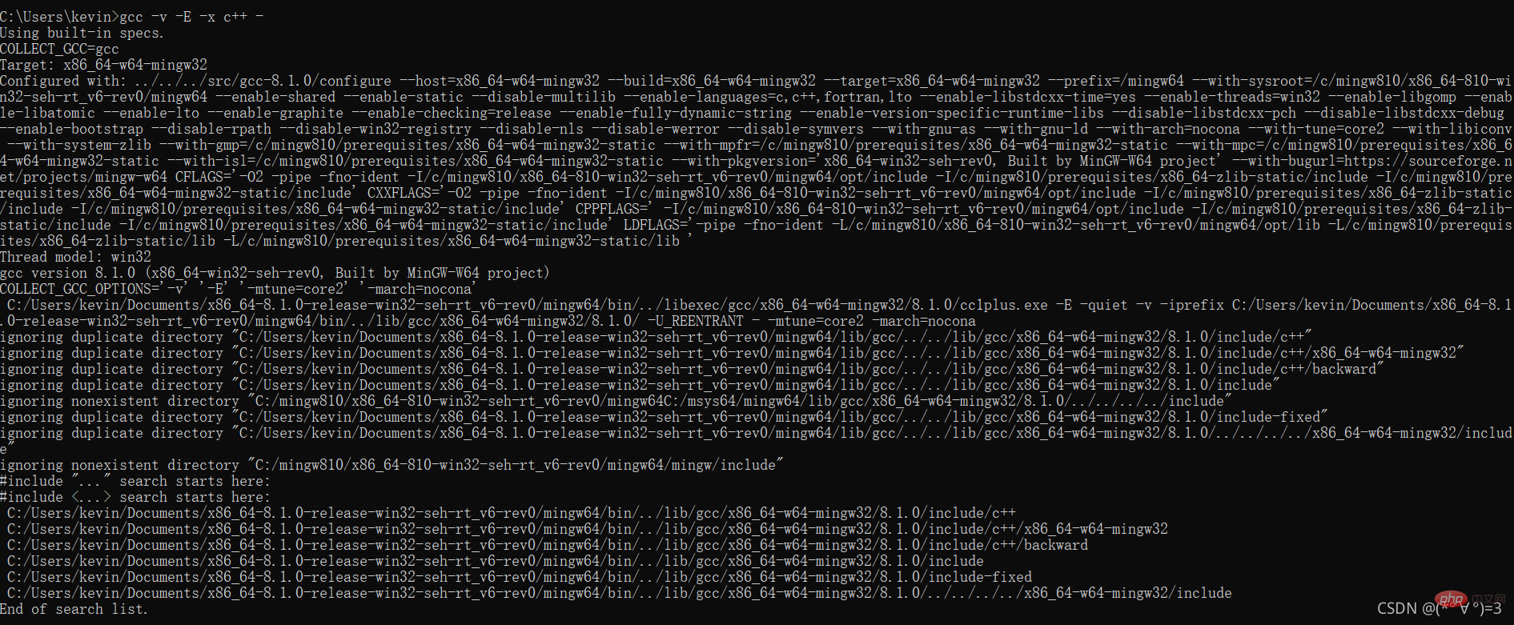
Task: Click the 'Configured with:' text
Action: (62, 81)
